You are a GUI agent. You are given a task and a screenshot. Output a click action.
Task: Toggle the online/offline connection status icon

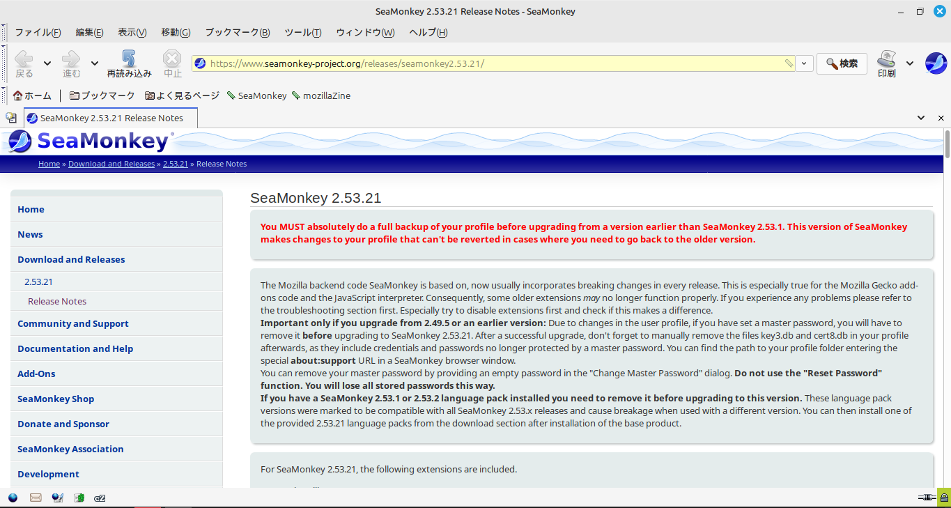coord(927,498)
